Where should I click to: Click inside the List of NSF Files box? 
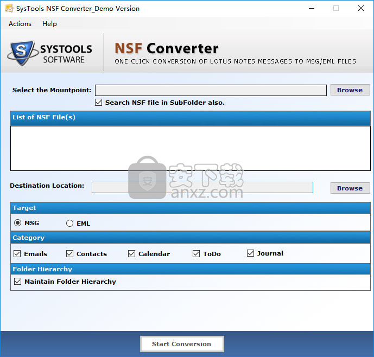tap(191, 148)
